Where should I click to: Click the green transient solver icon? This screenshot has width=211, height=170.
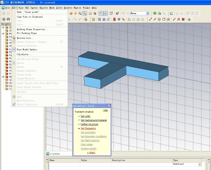(x=155, y=13)
